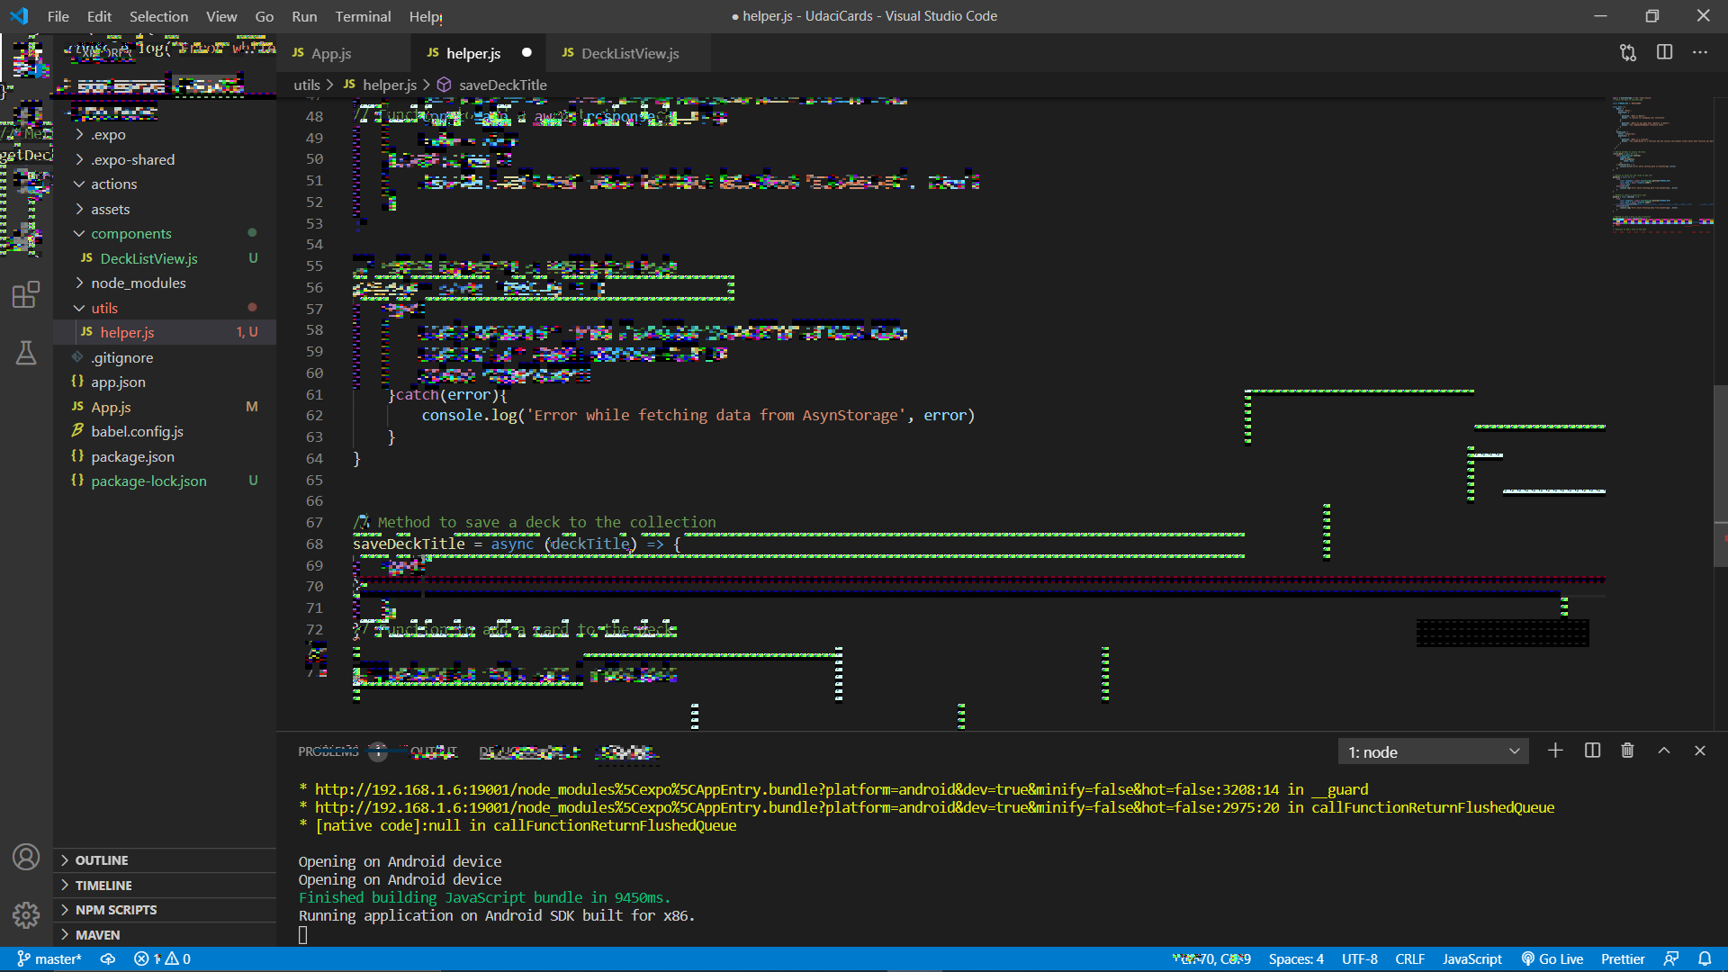Open the Manage gear icon

point(26,915)
